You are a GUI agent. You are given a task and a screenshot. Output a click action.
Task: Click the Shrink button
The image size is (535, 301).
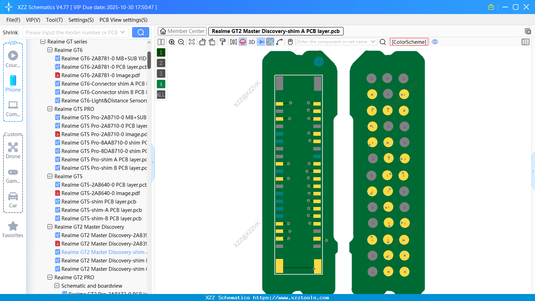10,32
